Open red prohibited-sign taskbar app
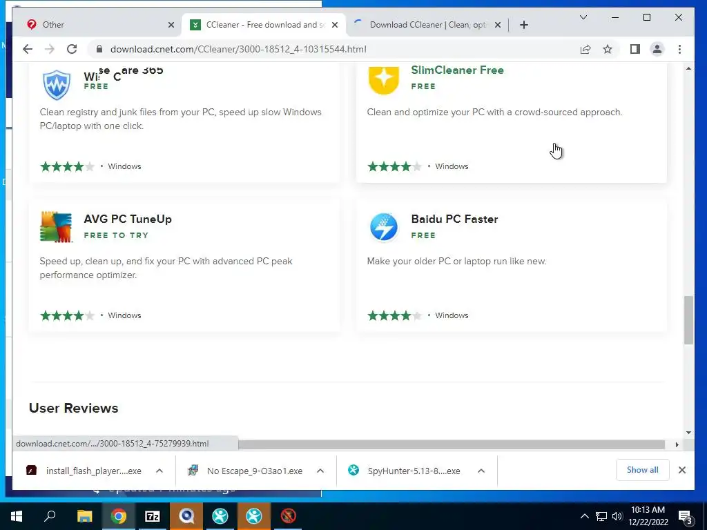Image resolution: width=707 pixels, height=530 pixels. click(x=288, y=516)
